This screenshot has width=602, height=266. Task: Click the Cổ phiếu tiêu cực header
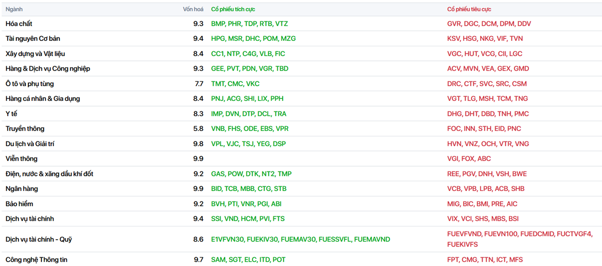tap(469, 9)
